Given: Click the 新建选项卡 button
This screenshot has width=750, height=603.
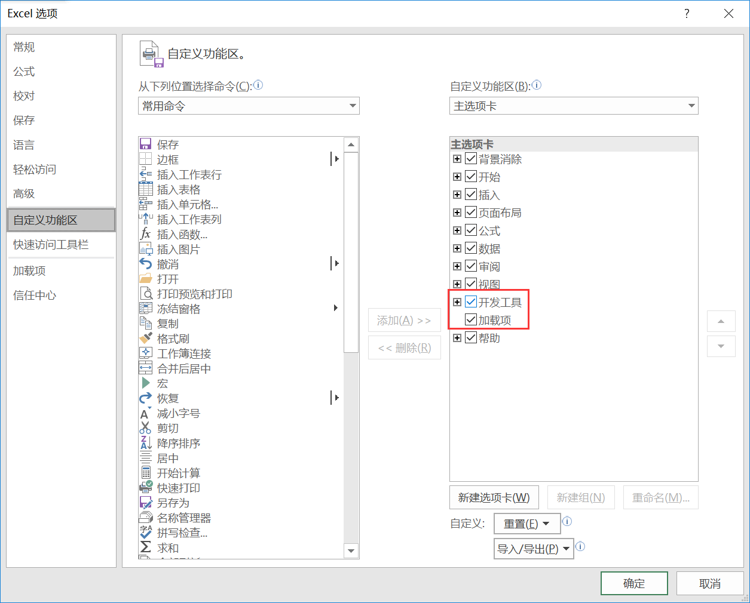Looking at the screenshot, I should click(x=494, y=497).
